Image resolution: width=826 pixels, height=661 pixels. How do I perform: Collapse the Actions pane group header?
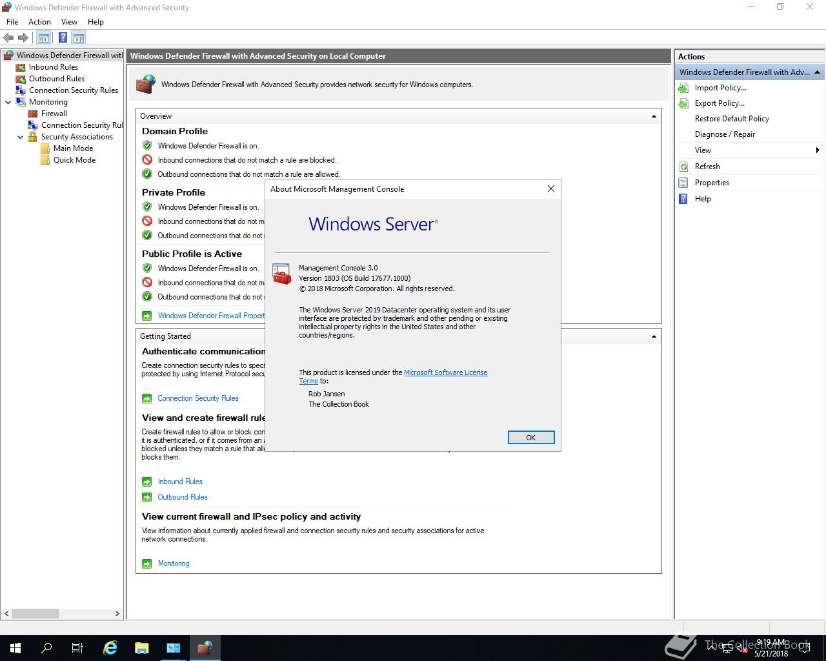tap(817, 72)
